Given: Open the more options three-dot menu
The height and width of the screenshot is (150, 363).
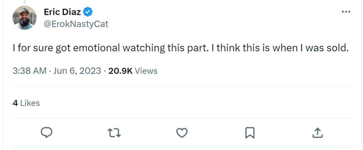Looking at the screenshot, I should point(345,12).
